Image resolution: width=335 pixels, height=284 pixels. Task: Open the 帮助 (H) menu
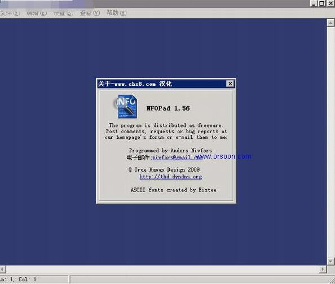tap(116, 13)
